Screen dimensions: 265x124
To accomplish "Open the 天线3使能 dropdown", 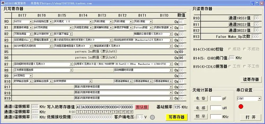I will point(123,22).
